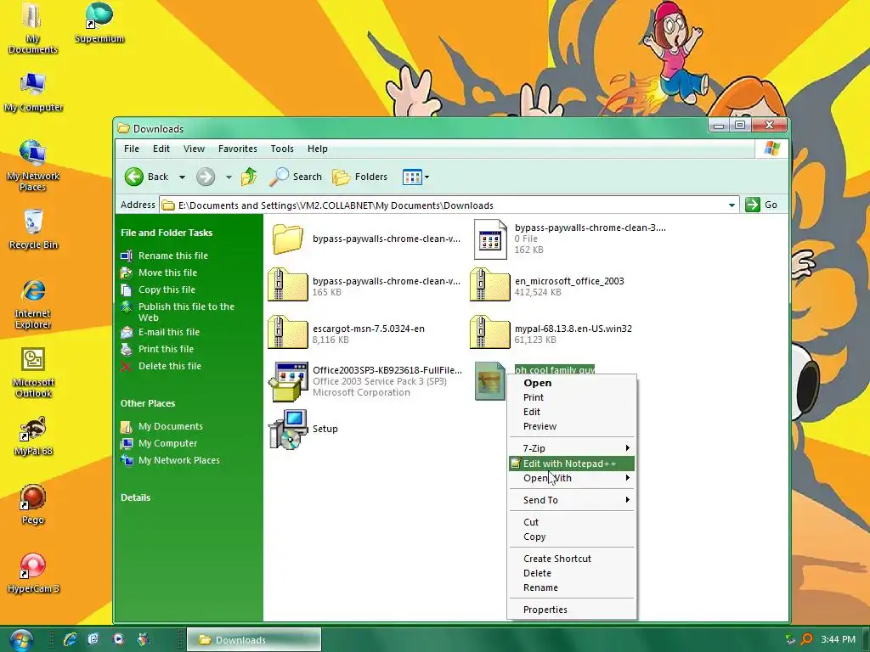
Task: Open the Views button menu
Action: coord(415,177)
